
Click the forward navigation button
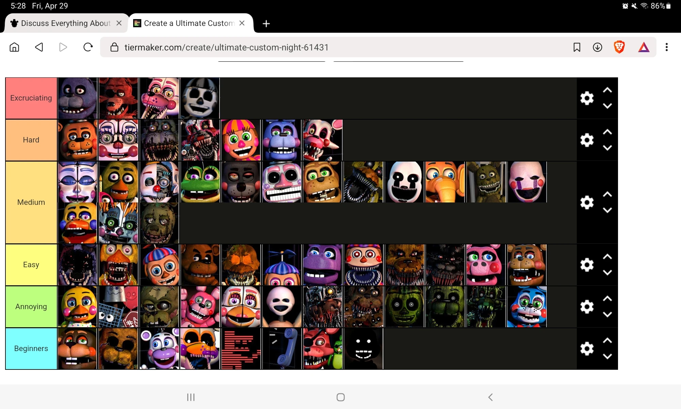(63, 47)
